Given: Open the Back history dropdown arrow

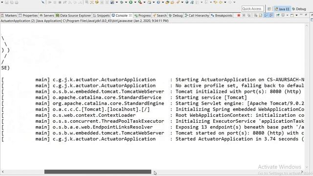Looking at the screenshot, I should click(225, 2).
